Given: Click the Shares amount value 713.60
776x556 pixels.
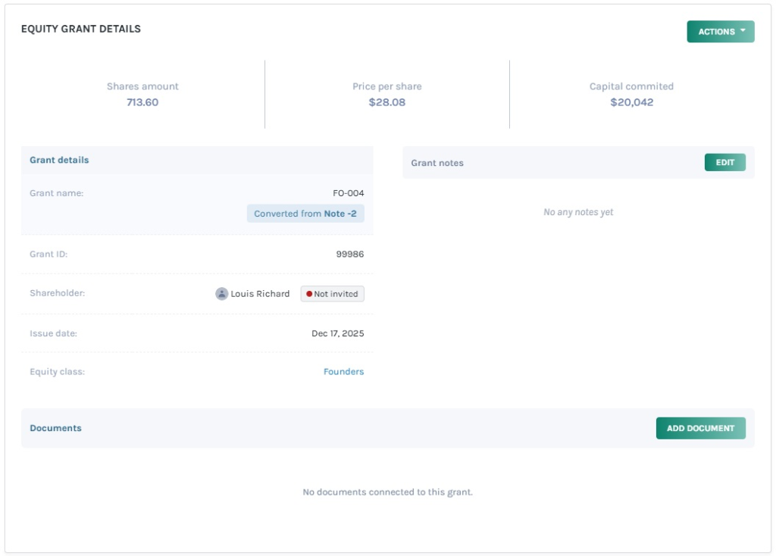Looking at the screenshot, I should tap(142, 102).
